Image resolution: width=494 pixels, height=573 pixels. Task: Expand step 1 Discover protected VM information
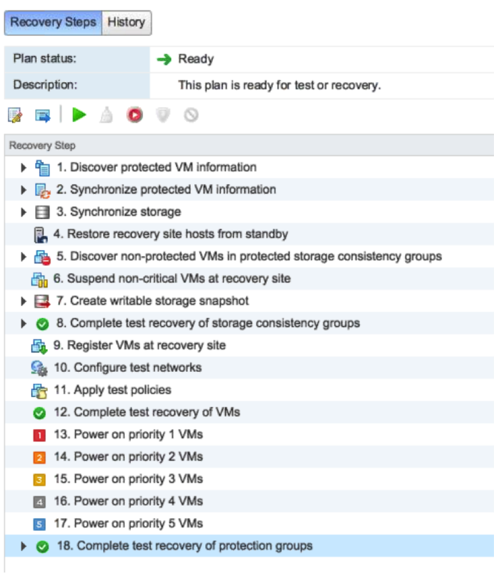click(24, 167)
